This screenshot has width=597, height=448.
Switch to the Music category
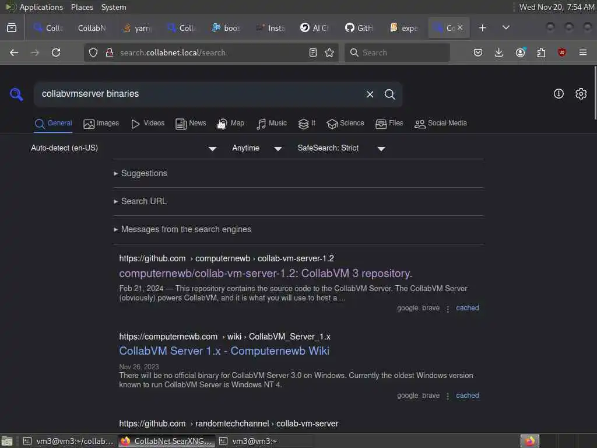272,124
